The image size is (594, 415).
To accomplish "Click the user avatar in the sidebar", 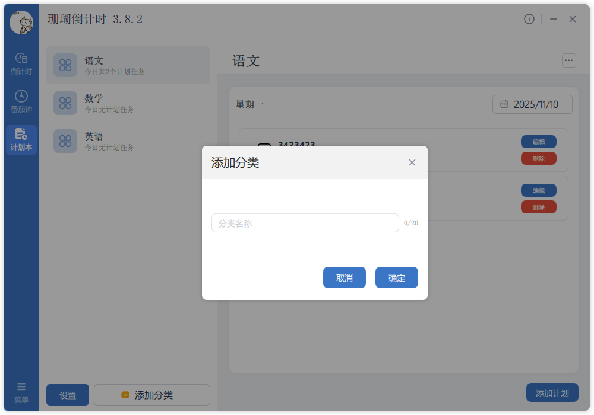I will [x=21, y=24].
